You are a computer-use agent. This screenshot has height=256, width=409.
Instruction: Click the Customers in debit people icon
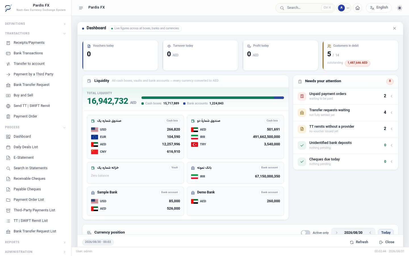(x=329, y=46)
